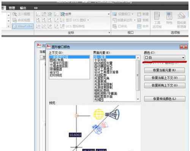The height and width of the screenshot is (151, 190).
Task: Expand the 坐标 panel launcher arrow
Action: click(109, 33)
